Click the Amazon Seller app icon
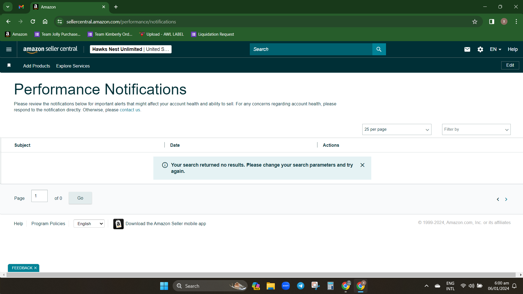523x294 pixels. tap(118, 224)
